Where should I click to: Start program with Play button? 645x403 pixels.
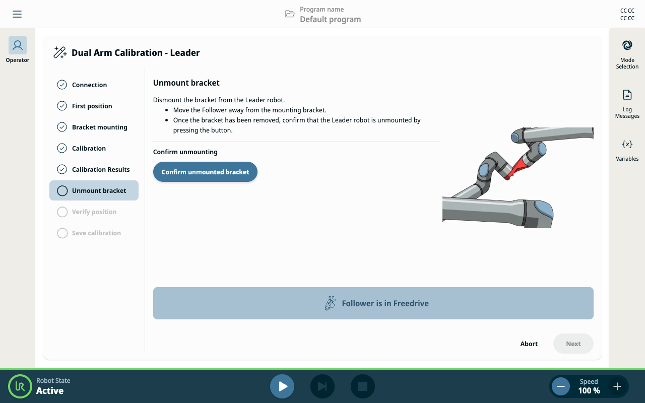pyautogui.click(x=282, y=386)
